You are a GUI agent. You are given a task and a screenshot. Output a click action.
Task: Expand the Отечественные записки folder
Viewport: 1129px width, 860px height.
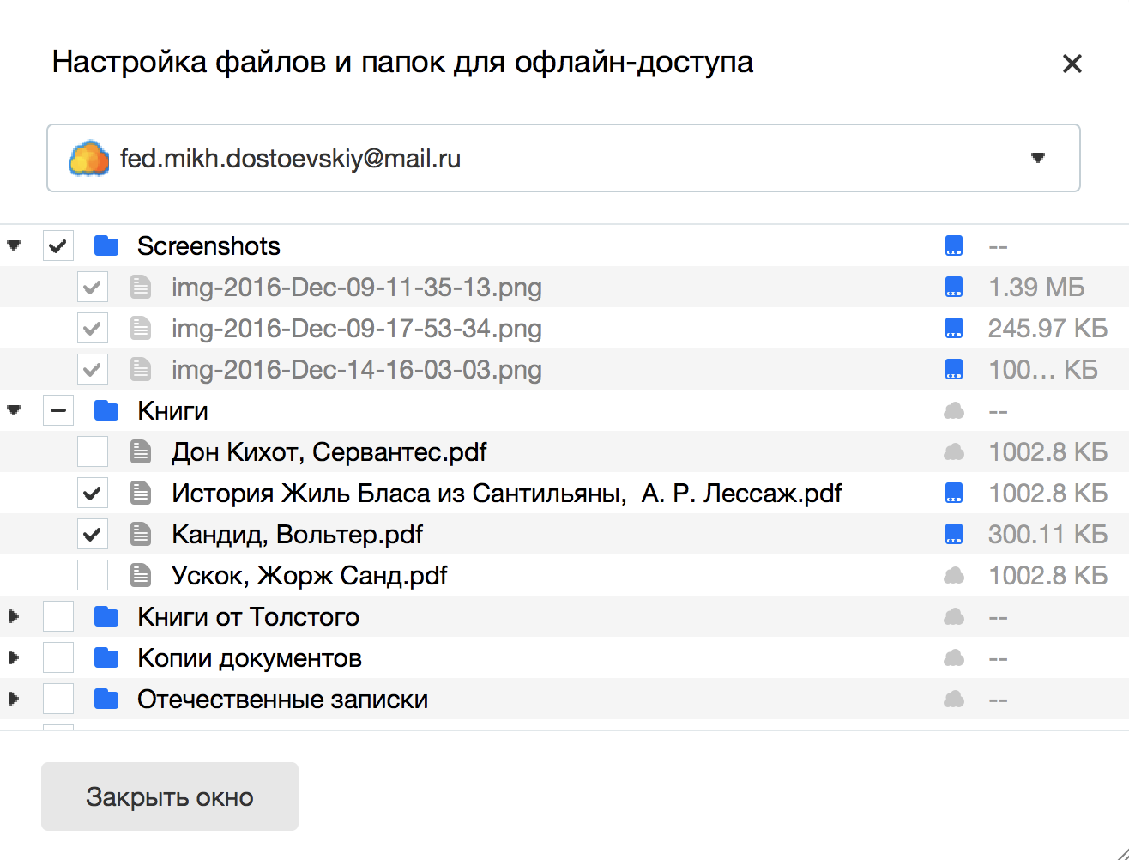(14, 700)
